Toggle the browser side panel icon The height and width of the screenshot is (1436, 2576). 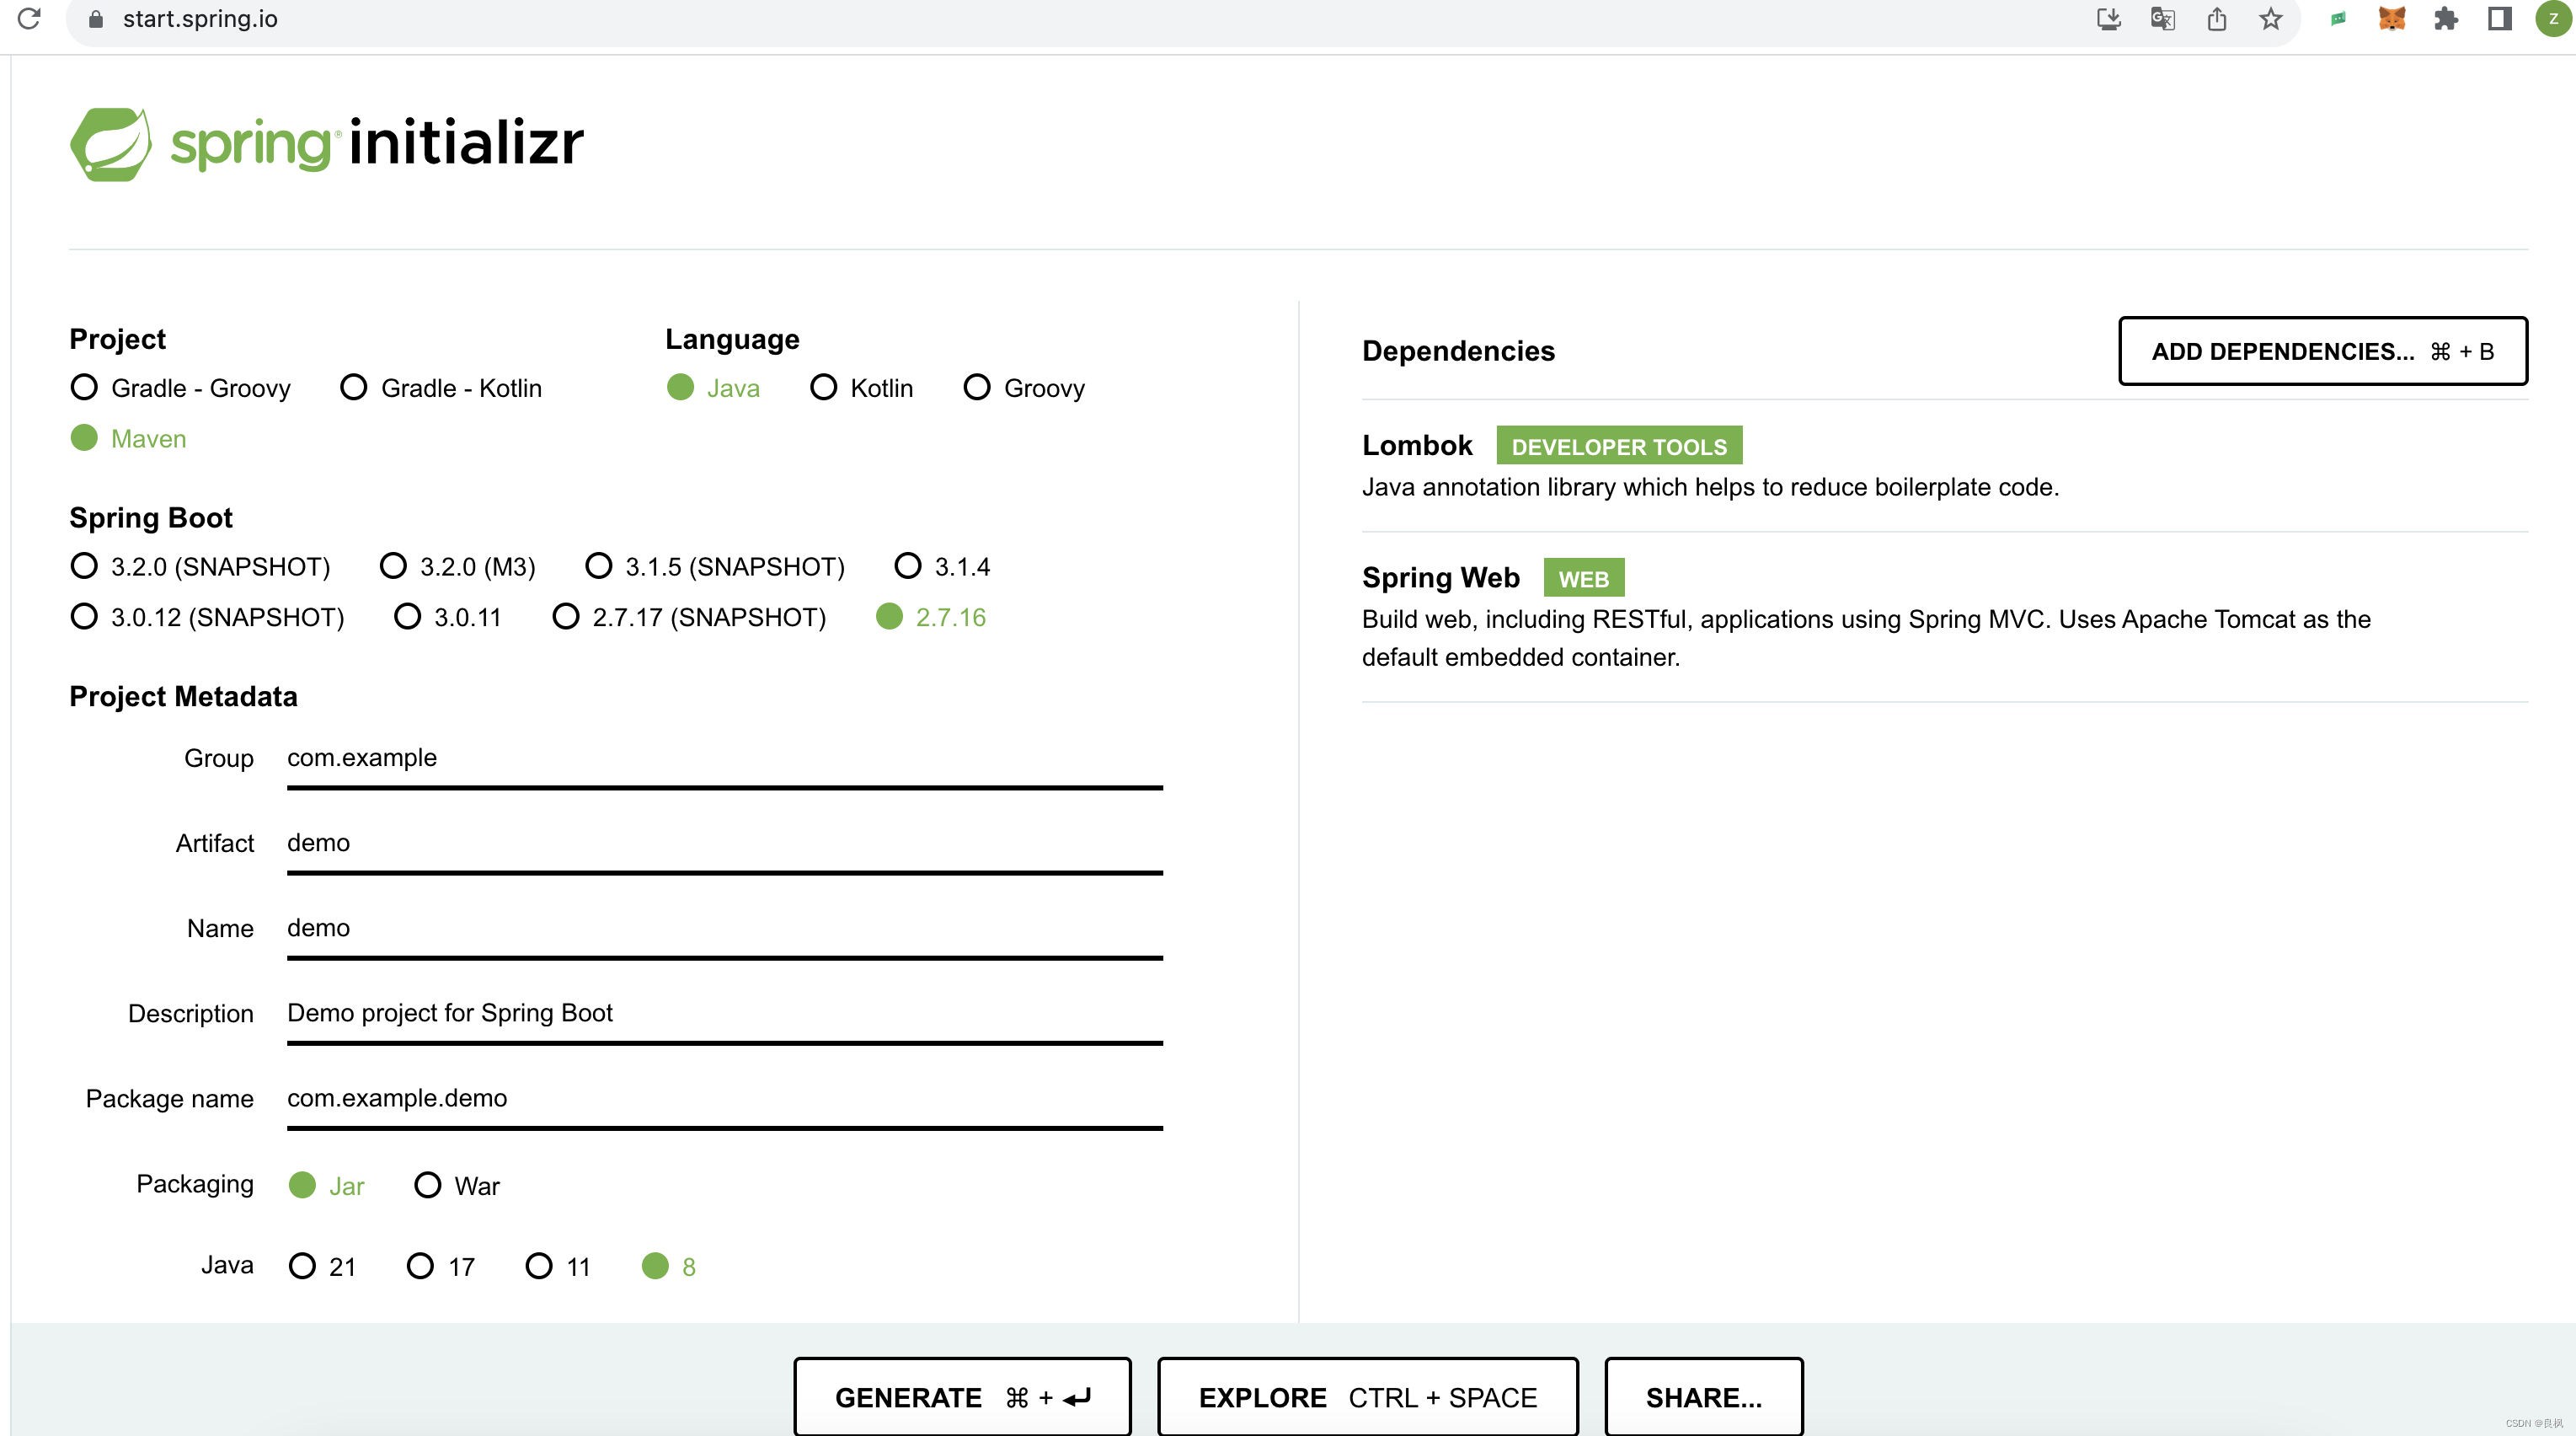tap(2500, 19)
